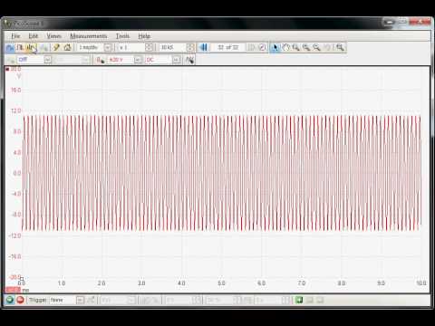Run Auto Setup lightning icon

[x=56, y=47]
